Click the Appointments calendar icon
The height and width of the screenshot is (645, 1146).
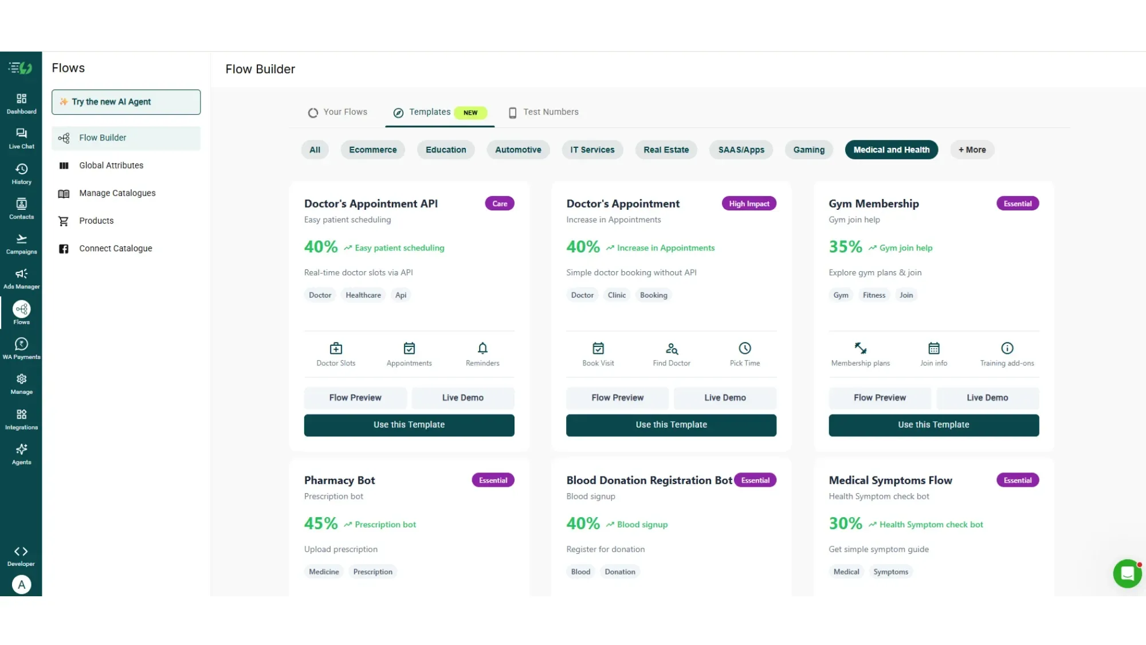pos(409,348)
